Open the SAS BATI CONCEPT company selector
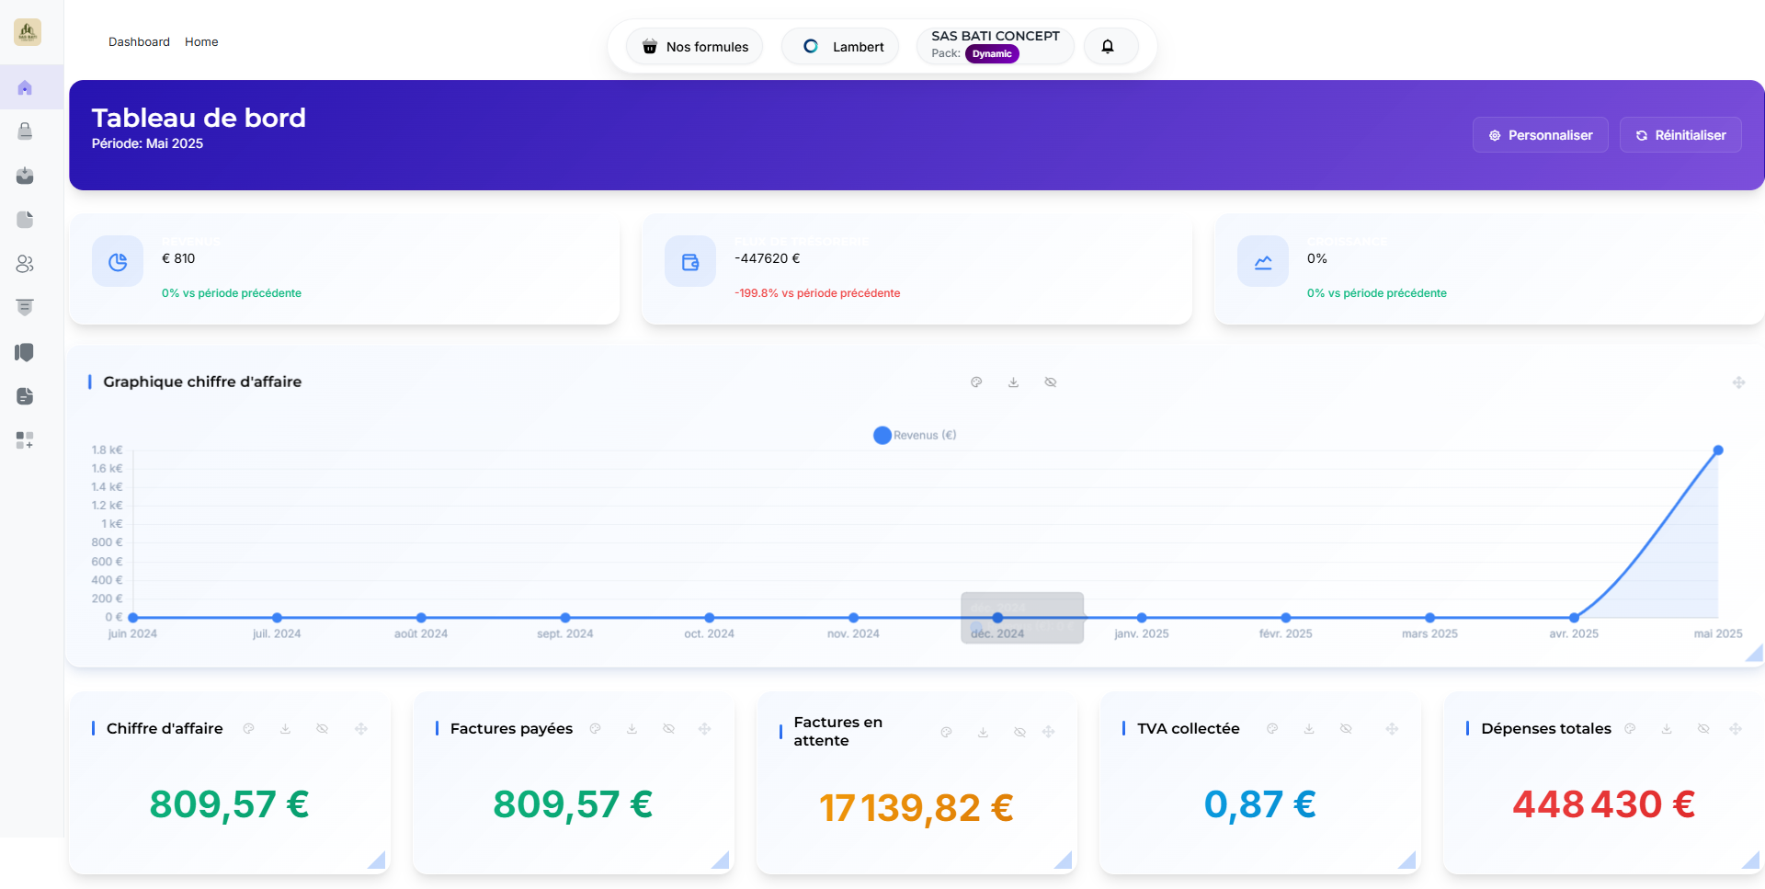Viewport: 1765px width, 889px height. tap(995, 45)
